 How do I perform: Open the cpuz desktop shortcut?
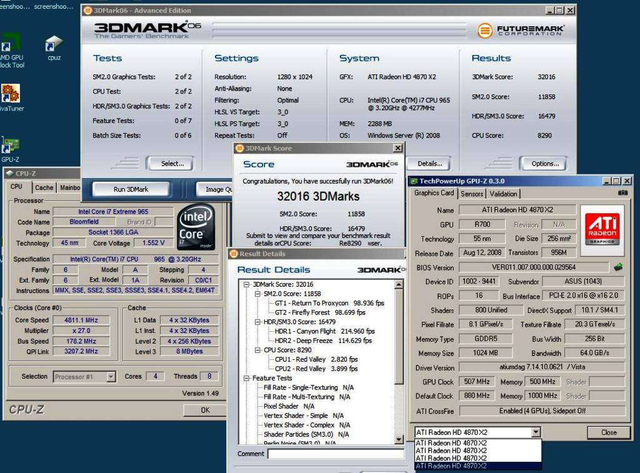pos(54,48)
